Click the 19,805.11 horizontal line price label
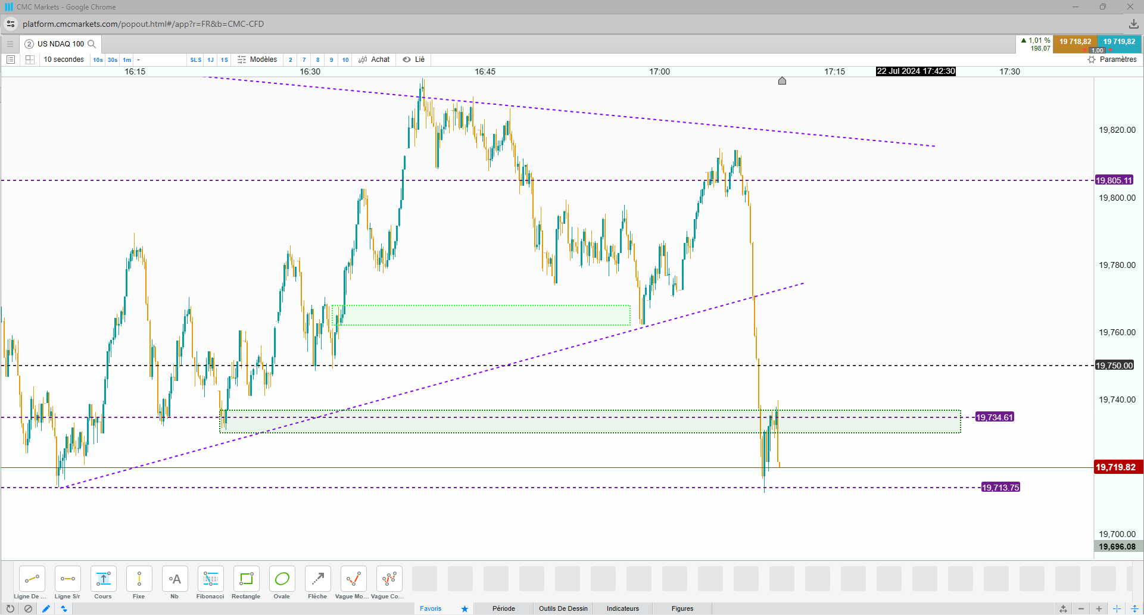1144x615 pixels. (x=1114, y=180)
